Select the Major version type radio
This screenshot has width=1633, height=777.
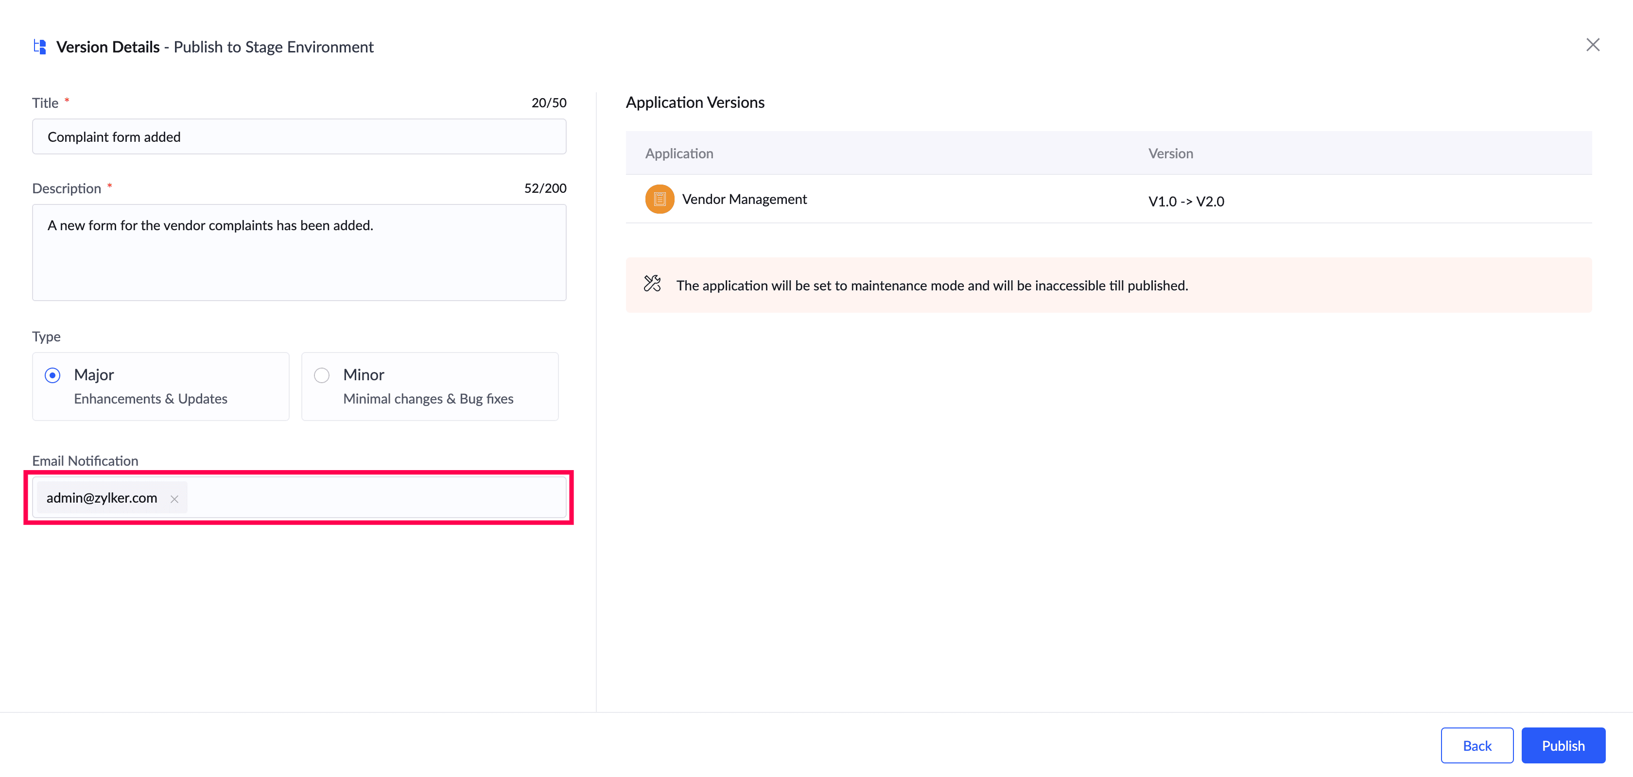coord(52,375)
